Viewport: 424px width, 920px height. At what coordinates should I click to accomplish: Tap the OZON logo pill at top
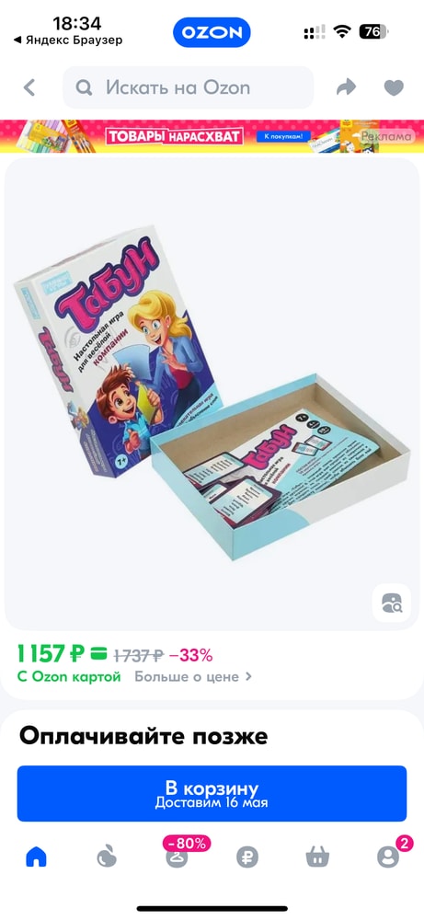click(212, 32)
